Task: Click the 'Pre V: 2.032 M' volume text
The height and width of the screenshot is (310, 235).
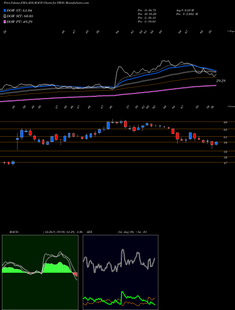Action: coord(188,14)
